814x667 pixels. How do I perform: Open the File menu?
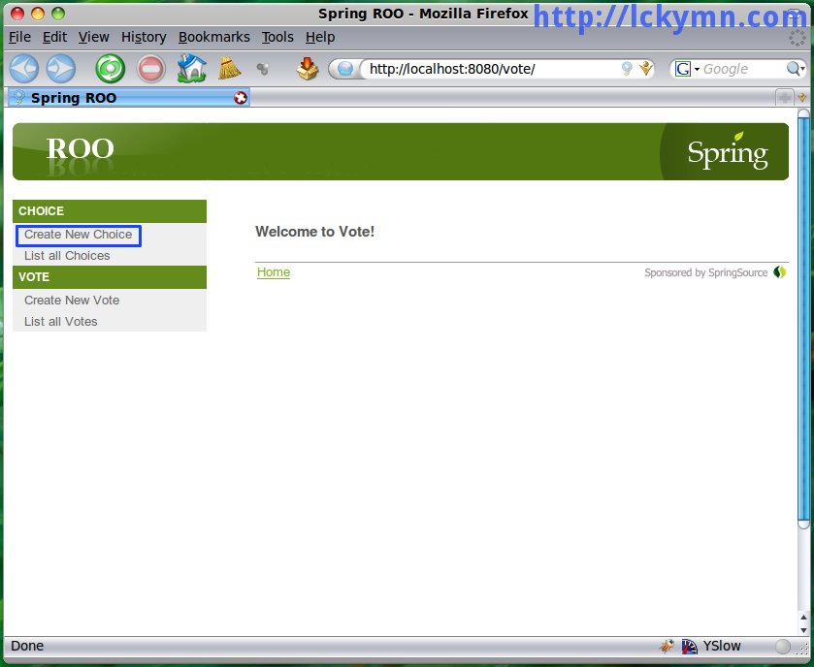click(x=19, y=38)
